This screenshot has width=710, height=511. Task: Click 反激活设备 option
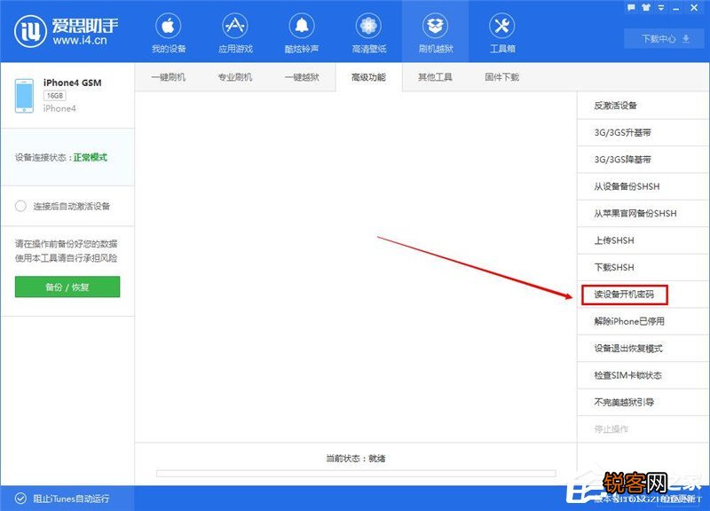[643, 106]
